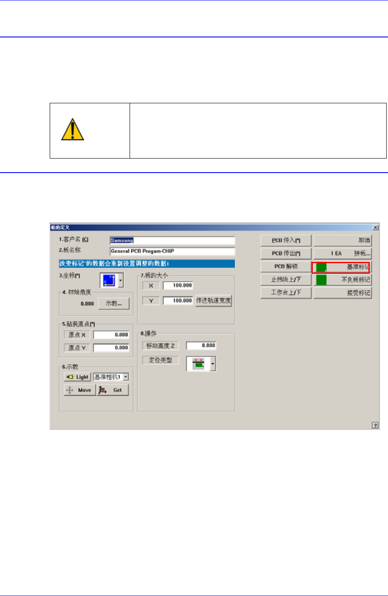Open the 定位类型 positioning type dropdown
Screen dimensions: 388x596
coord(213,364)
